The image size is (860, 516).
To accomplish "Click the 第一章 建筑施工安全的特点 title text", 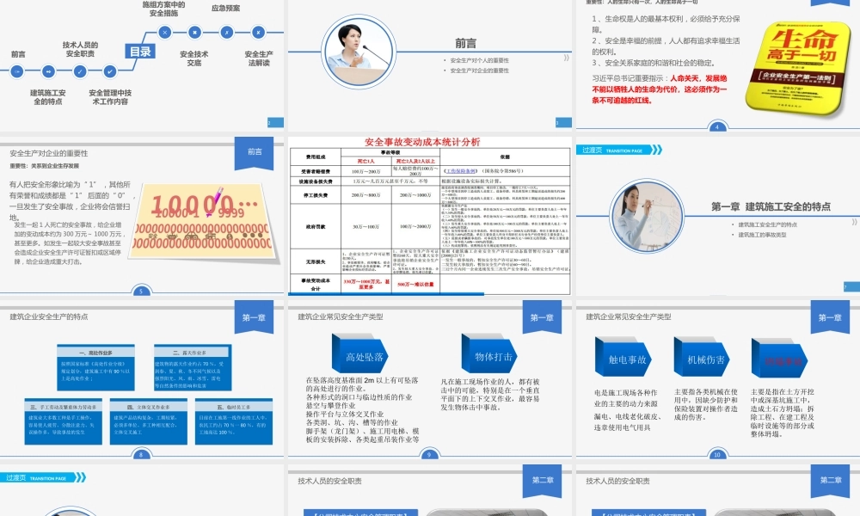I will (771, 206).
